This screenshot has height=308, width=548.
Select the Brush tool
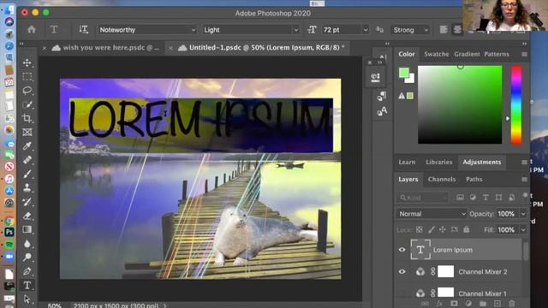coord(27,174)
